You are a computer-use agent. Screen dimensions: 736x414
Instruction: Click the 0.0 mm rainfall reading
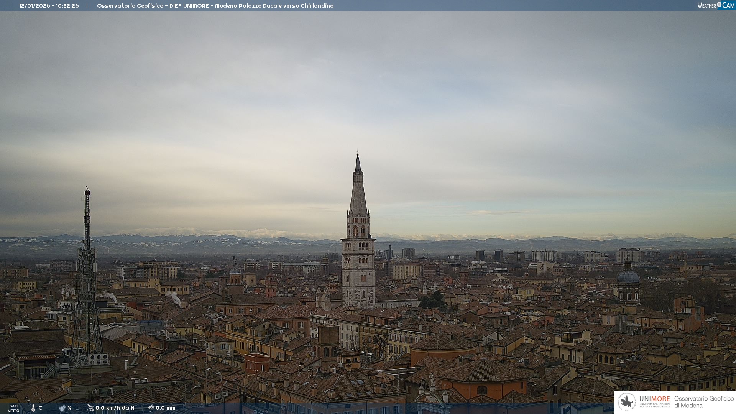click(166, 408)
